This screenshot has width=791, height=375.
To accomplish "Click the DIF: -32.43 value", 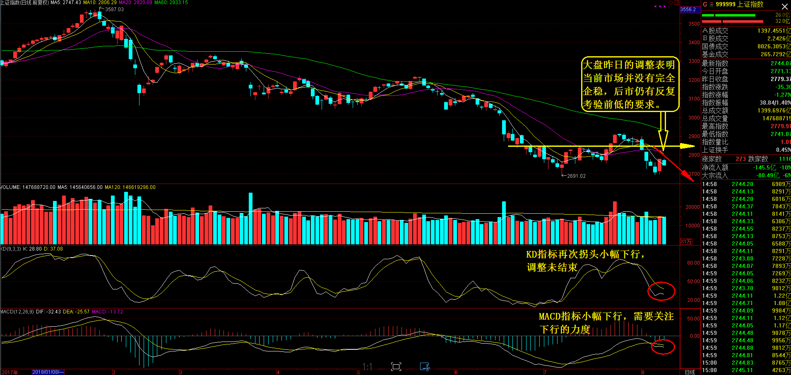I will (48, 312).
